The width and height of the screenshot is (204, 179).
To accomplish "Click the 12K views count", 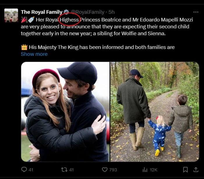I will [x=154, y=170].
